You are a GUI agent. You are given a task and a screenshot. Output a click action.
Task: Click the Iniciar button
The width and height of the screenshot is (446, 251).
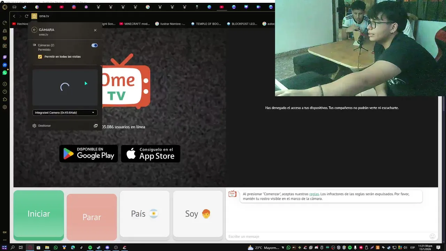pyautogui.click(x=39, y=215)
